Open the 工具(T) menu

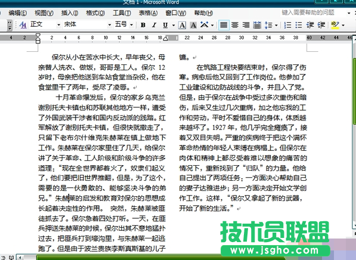click(122, 13)
